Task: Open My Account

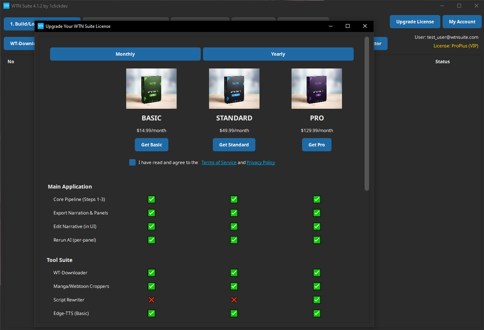Action: (x=462, y=21)
